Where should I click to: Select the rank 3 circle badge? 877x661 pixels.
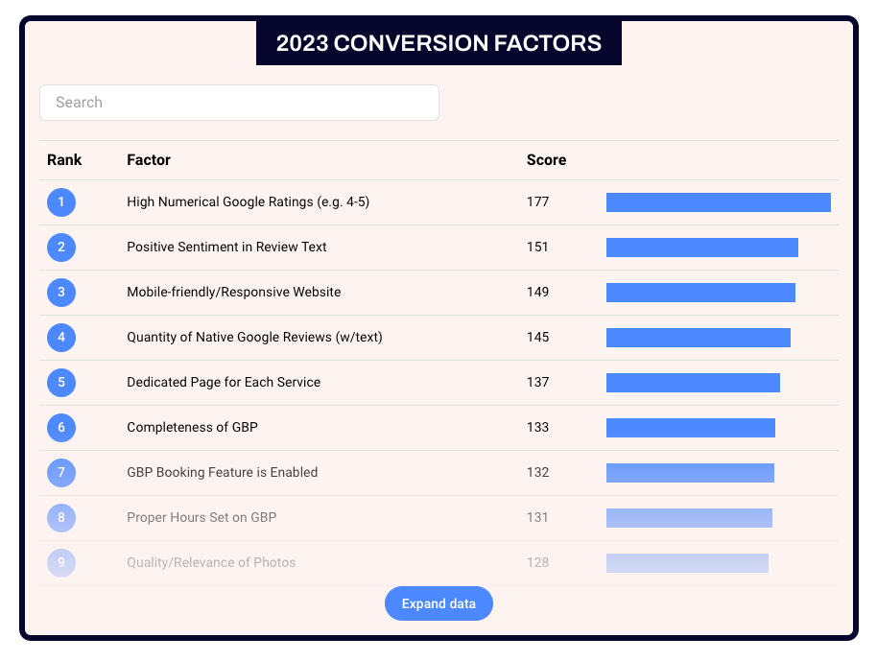(x=61, y=293)
